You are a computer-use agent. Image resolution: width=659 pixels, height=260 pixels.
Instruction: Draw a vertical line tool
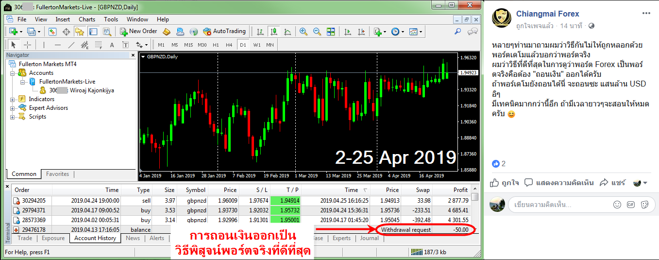pyautogui.click(x=44, y=45)
